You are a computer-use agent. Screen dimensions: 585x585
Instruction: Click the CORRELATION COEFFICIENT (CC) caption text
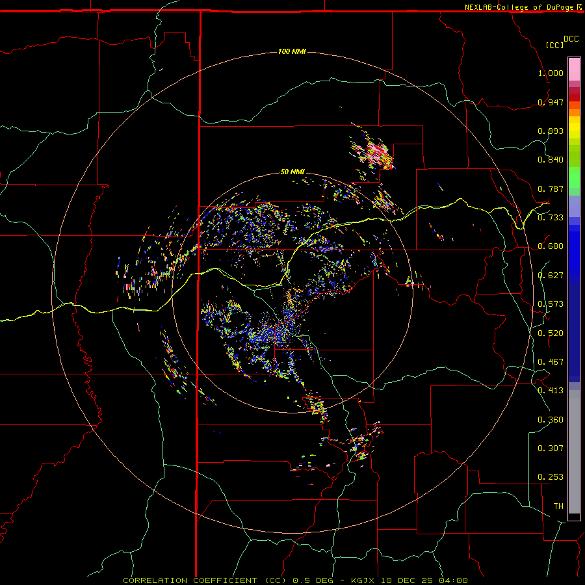pos(205,580)
